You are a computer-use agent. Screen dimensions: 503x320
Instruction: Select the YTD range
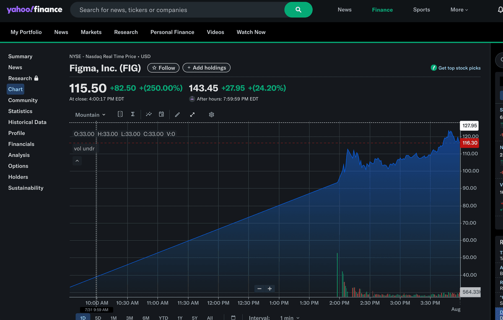pos(163,318)
